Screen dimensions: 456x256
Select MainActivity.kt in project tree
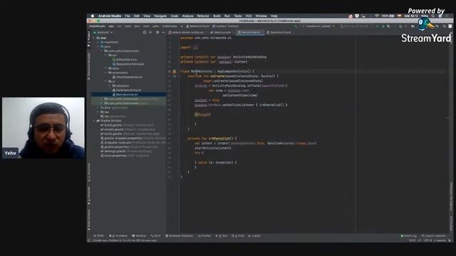coord(125,95)
